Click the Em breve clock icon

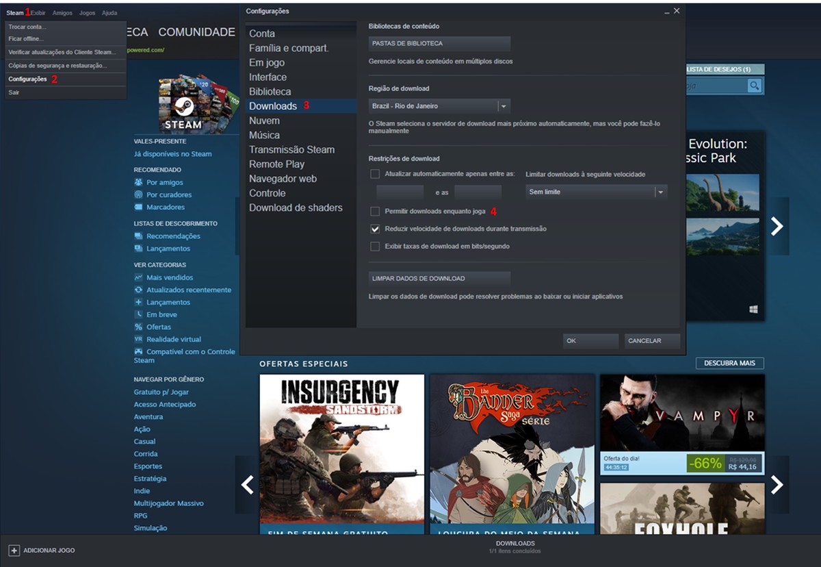[x=139, y=314]
